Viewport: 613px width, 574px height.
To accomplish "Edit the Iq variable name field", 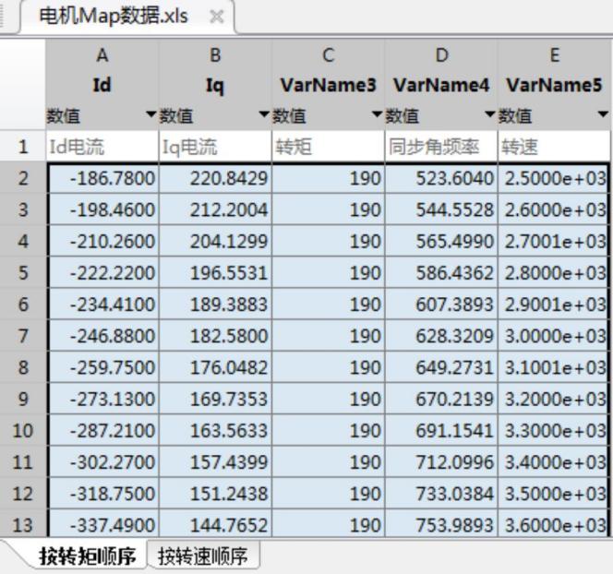I will [215, 85].
